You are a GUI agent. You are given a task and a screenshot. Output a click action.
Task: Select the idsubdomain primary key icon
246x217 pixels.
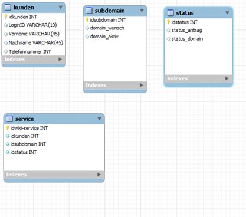(87, 19)
